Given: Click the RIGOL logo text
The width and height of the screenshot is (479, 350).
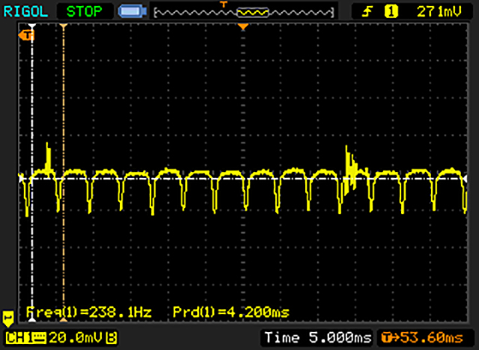Looking at the screenshot, I should pyautogui.click(x=25, y=11).
